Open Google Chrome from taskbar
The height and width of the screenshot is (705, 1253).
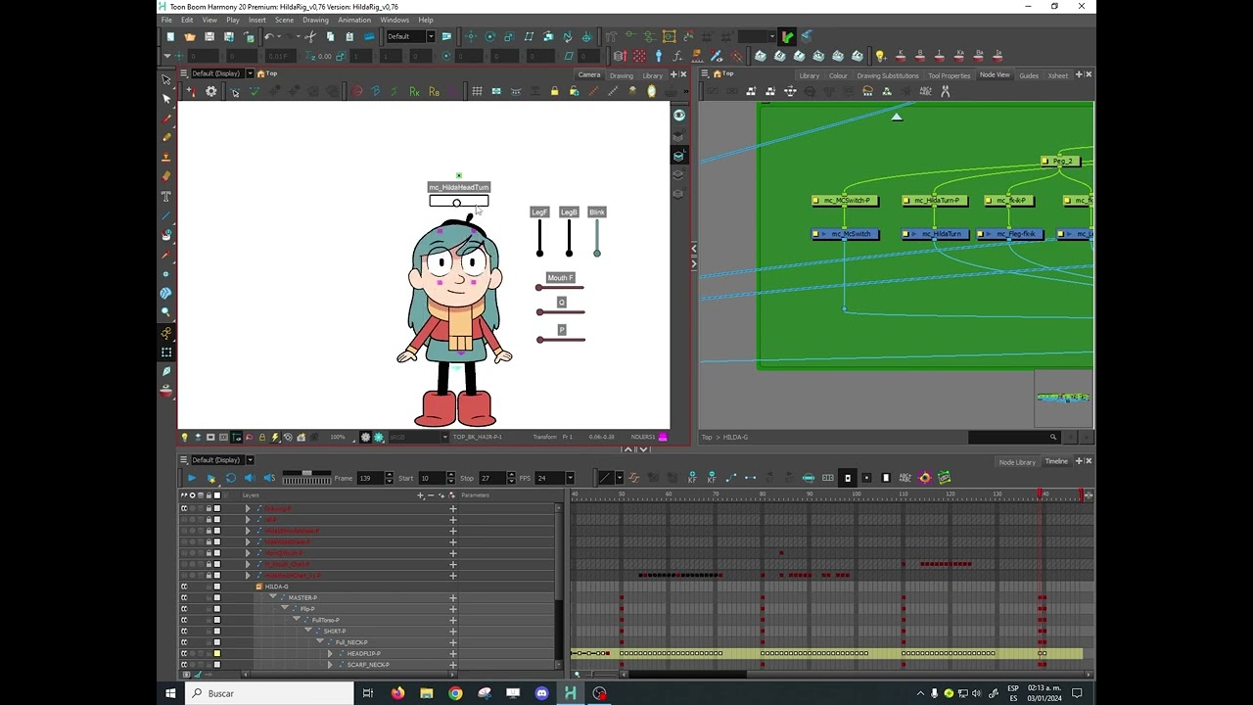click(455, 693)
